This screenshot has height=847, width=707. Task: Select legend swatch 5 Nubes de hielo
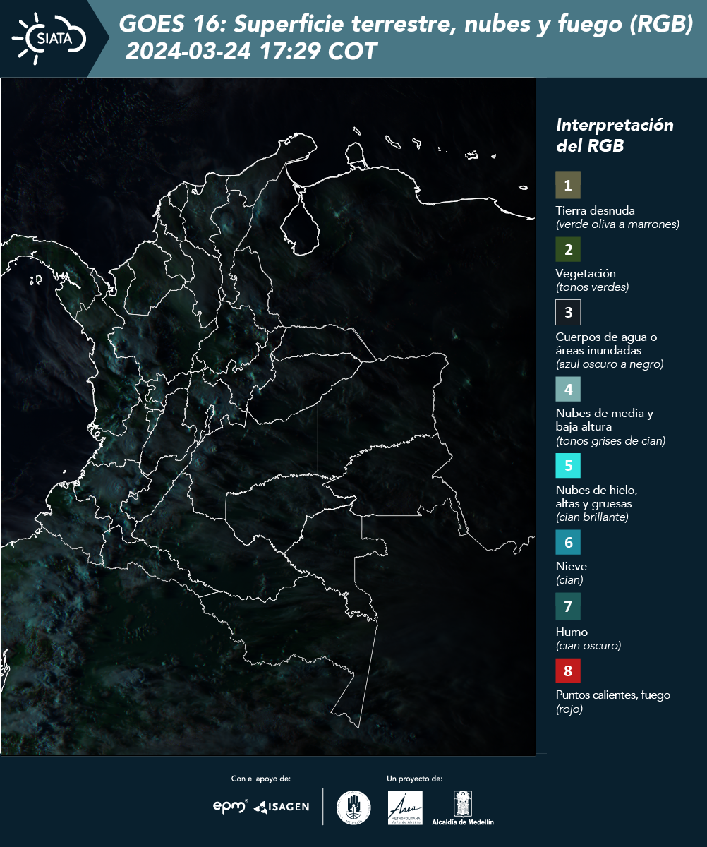tap(568, 466)
